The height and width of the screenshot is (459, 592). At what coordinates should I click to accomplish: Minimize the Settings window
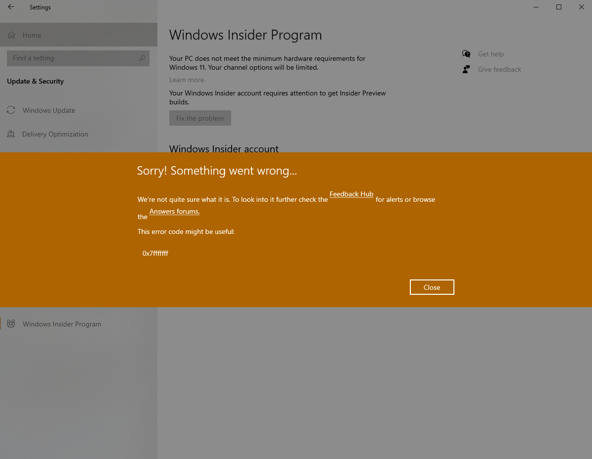(536, 7)
